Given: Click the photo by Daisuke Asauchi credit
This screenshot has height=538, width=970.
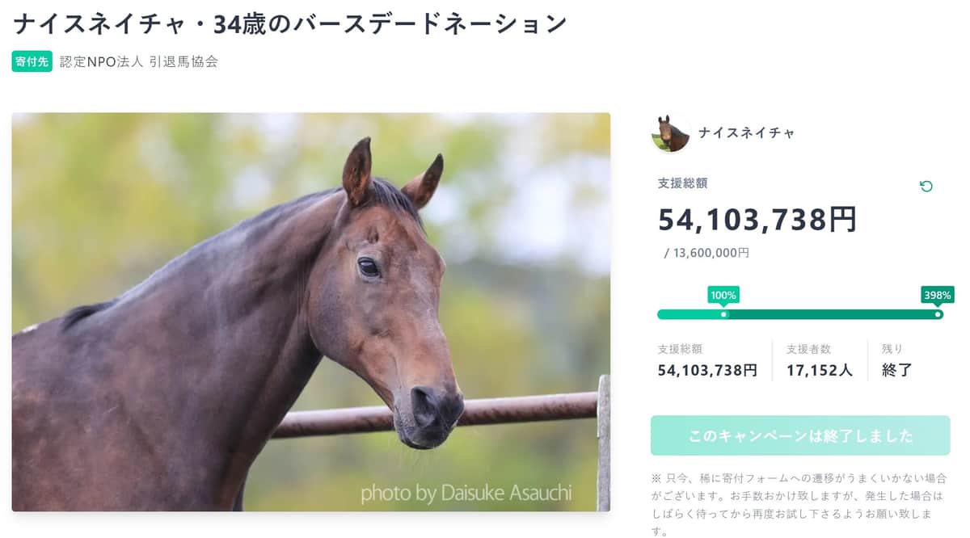Looking at the screenshot, I should (x=466, y=492).
